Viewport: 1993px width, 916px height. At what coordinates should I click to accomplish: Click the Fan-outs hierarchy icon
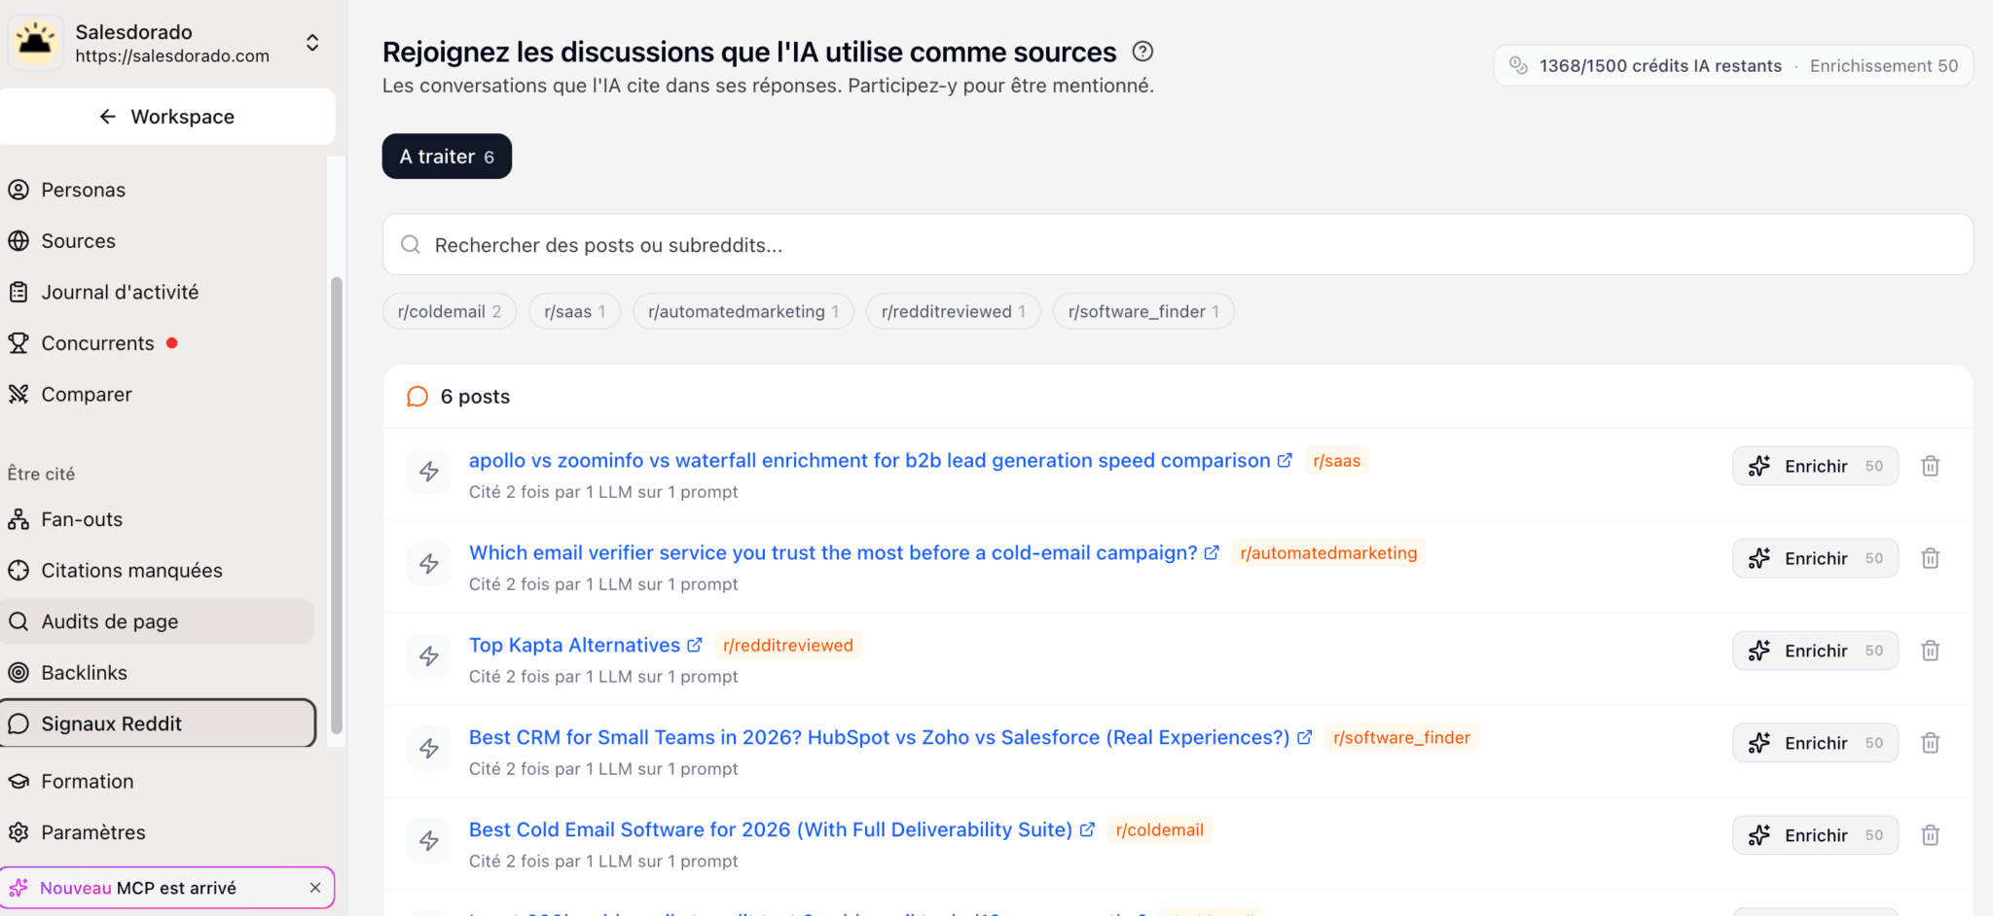click(18, 519)
